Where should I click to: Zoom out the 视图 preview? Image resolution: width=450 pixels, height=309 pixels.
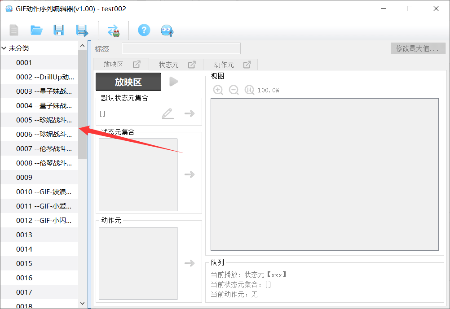(234, 90)
